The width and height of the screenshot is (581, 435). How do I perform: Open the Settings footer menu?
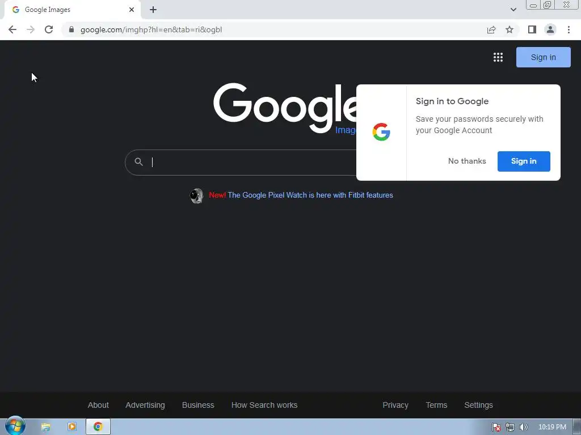[478, 405]
